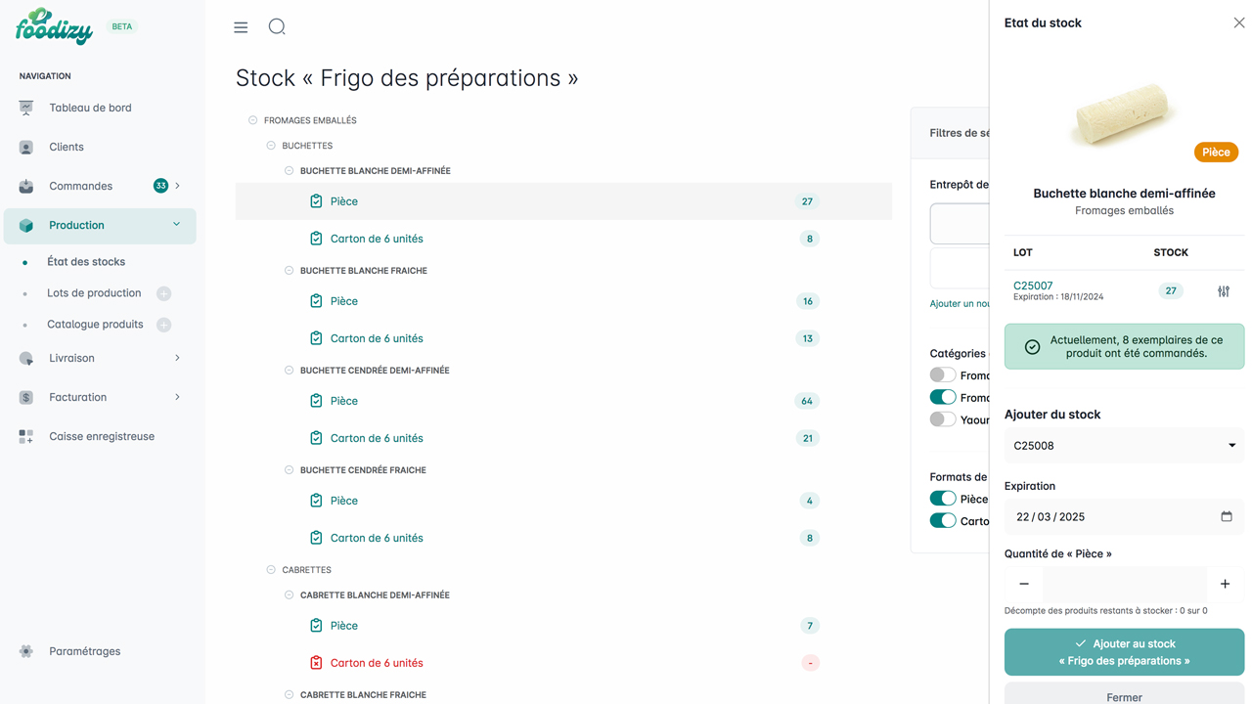
Task: Open lot C25007 link
Action: [x=1033, y=286]
